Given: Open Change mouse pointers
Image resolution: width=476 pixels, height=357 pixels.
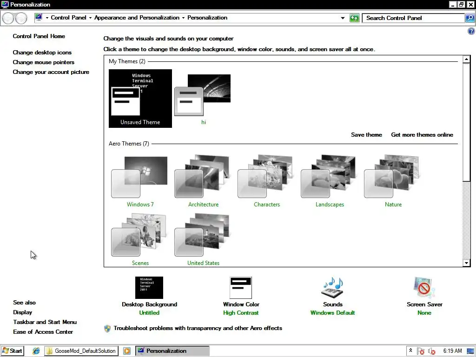Looking at the screenshot, I should point(43,62).
